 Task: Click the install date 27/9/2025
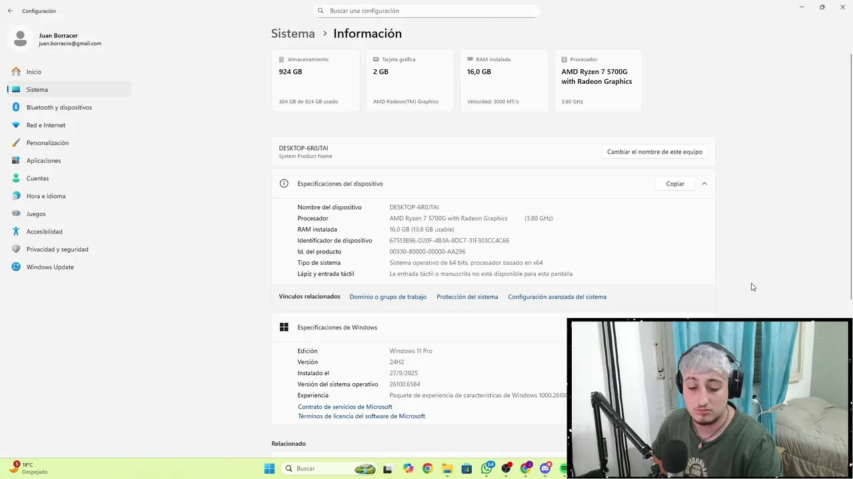pos(404,373)
